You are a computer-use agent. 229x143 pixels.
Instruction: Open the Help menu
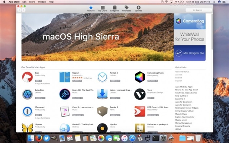(x=51, y=2)
